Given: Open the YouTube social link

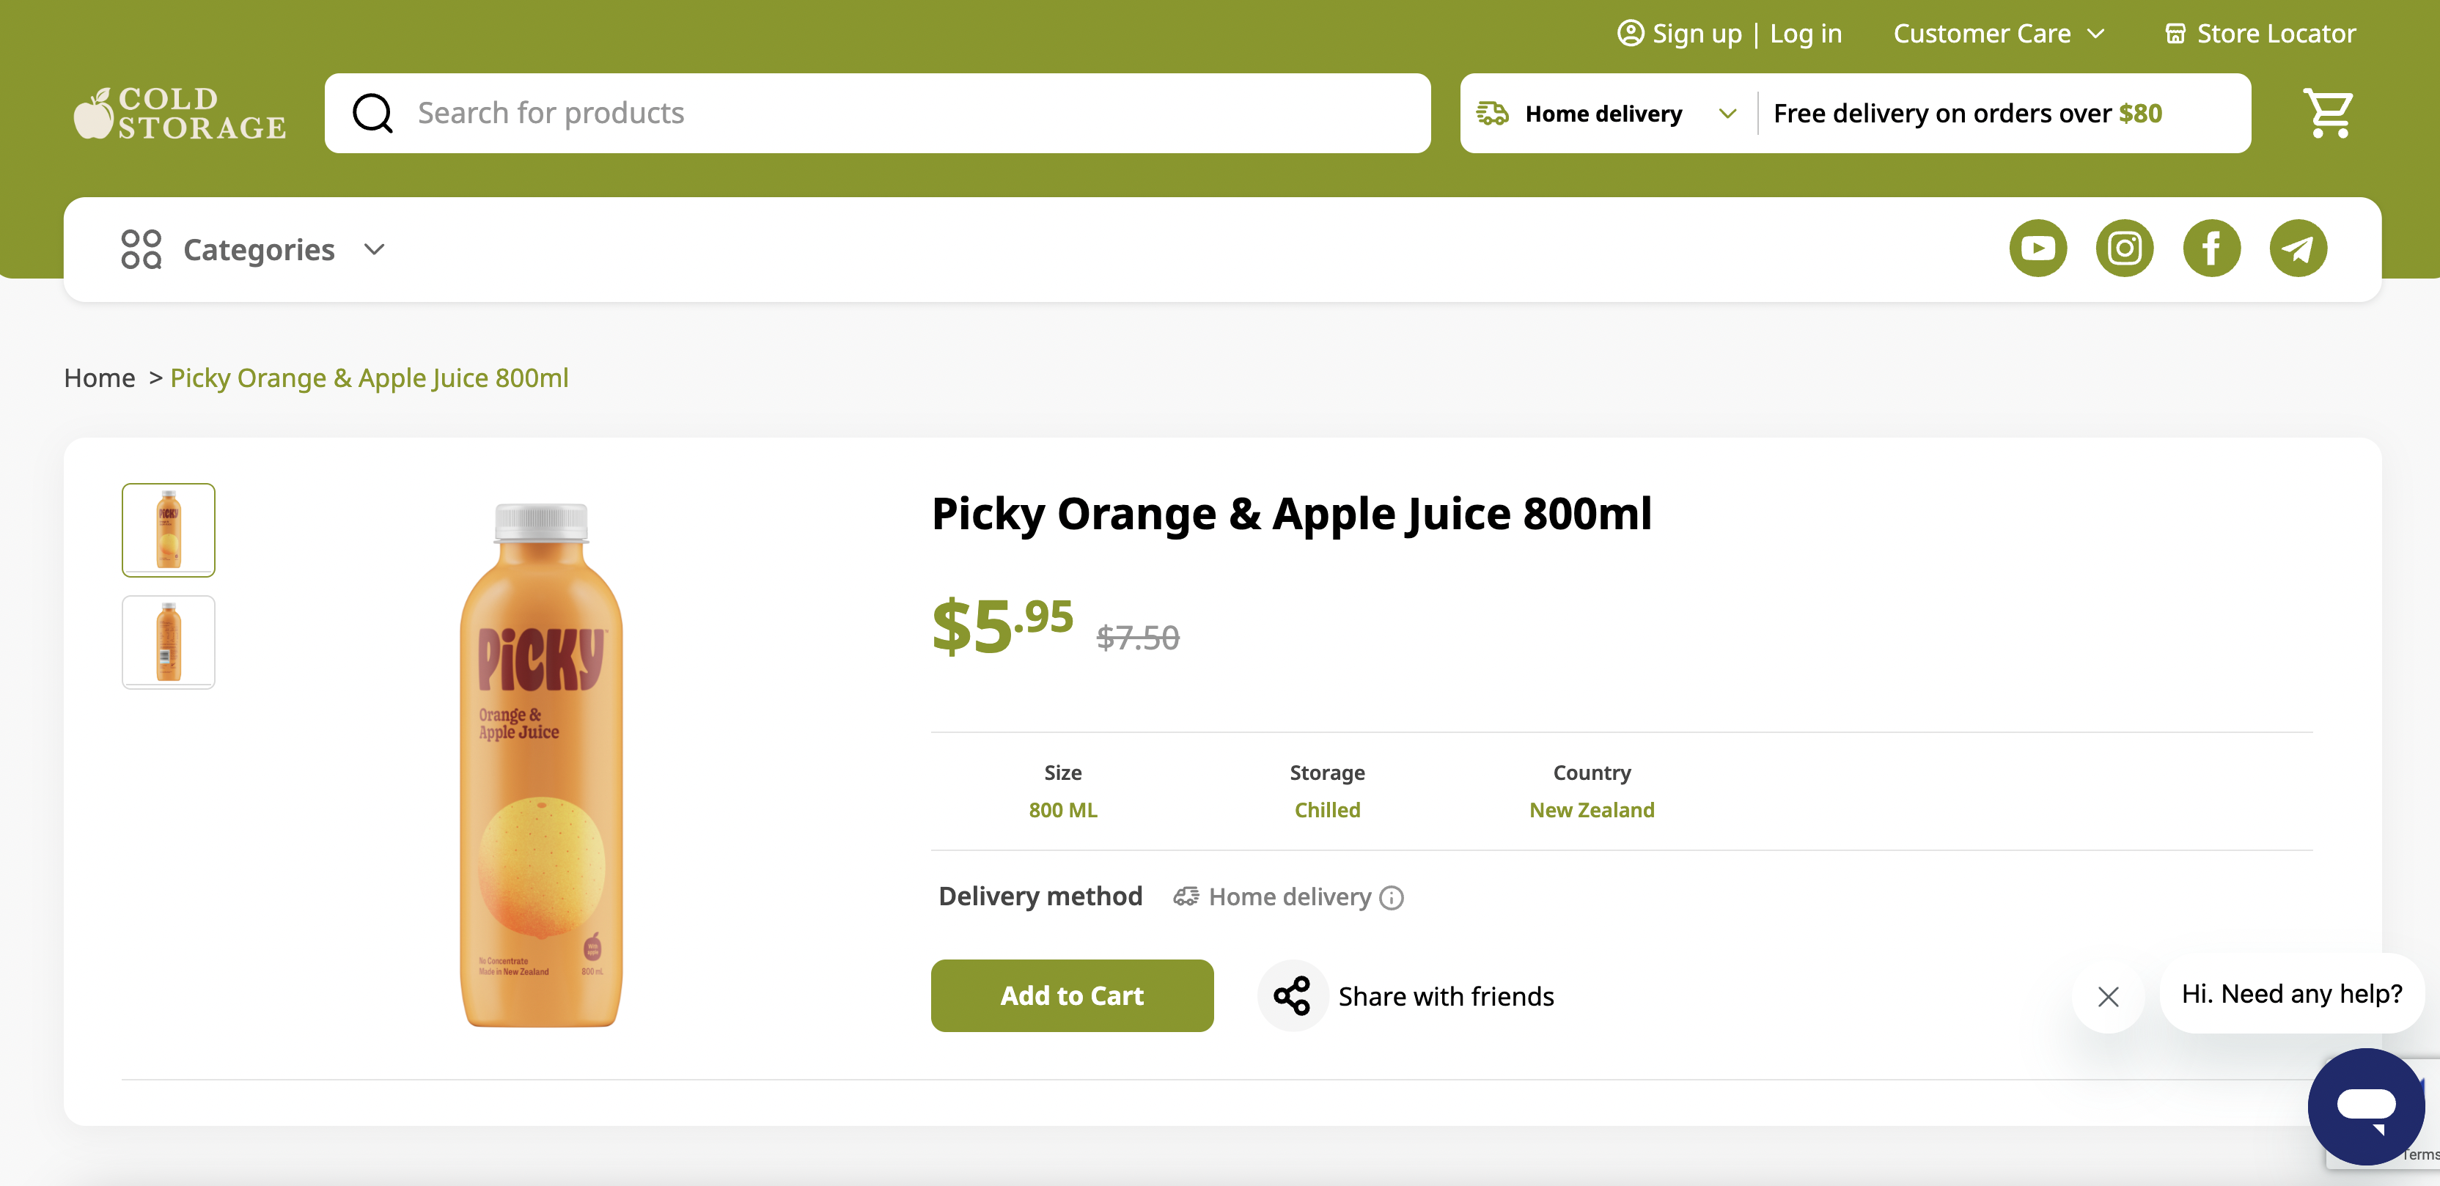Looking at the screenshot, I should pyautogui.click(x=2037, y=248).
